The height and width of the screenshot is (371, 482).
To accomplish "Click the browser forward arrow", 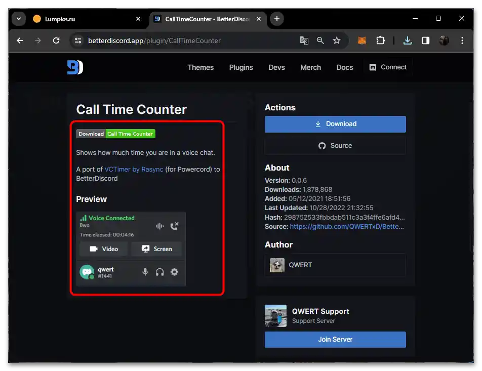I will click(x=38, y=40).
